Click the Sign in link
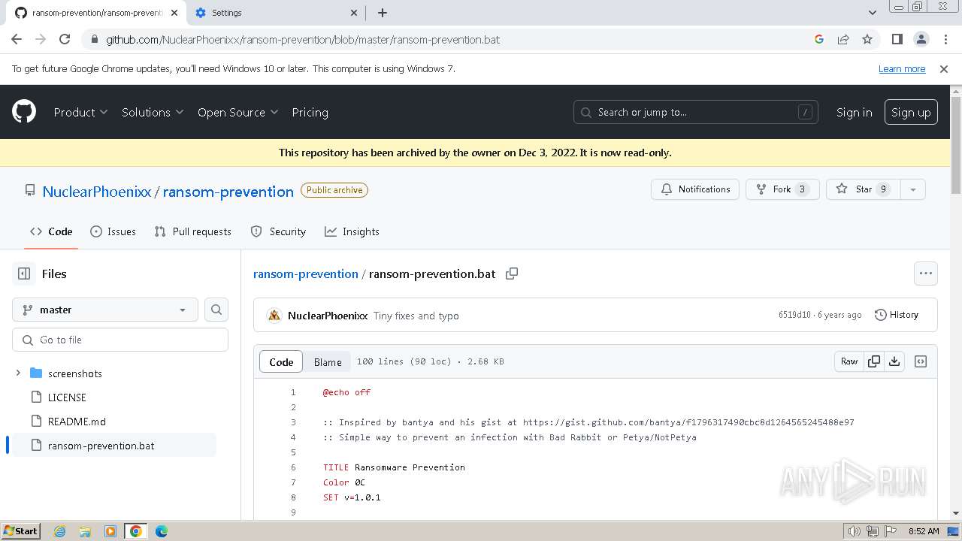962x541 pixels. pos(854,112)
